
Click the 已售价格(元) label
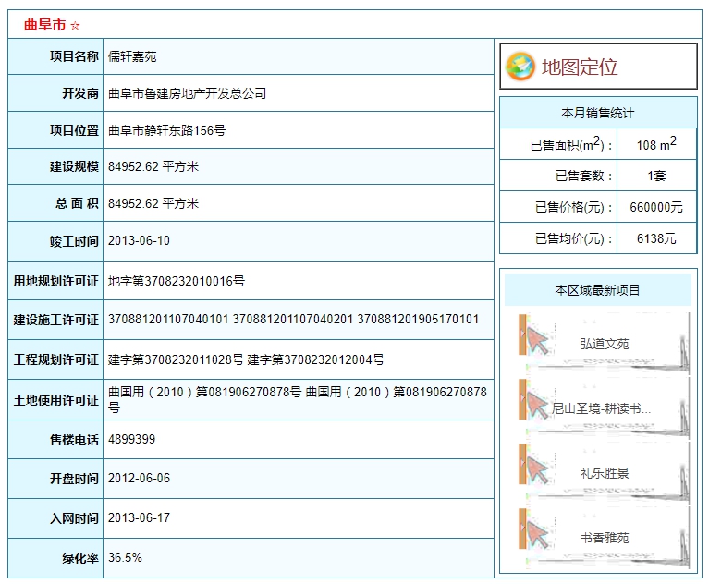pyautogui.click(x=573, y=208)
